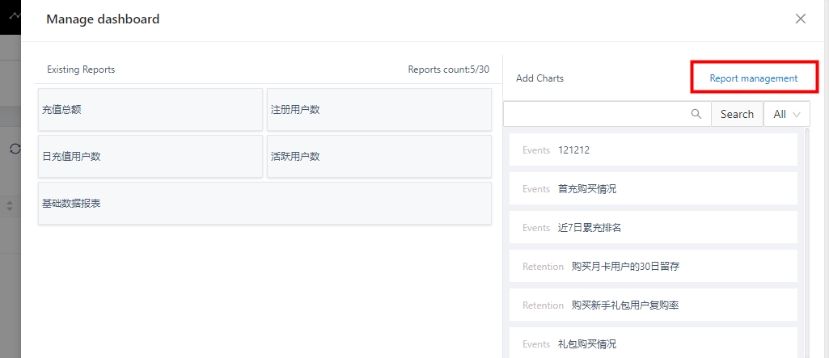Close the Manage dashboard dialog

[801, 19]
